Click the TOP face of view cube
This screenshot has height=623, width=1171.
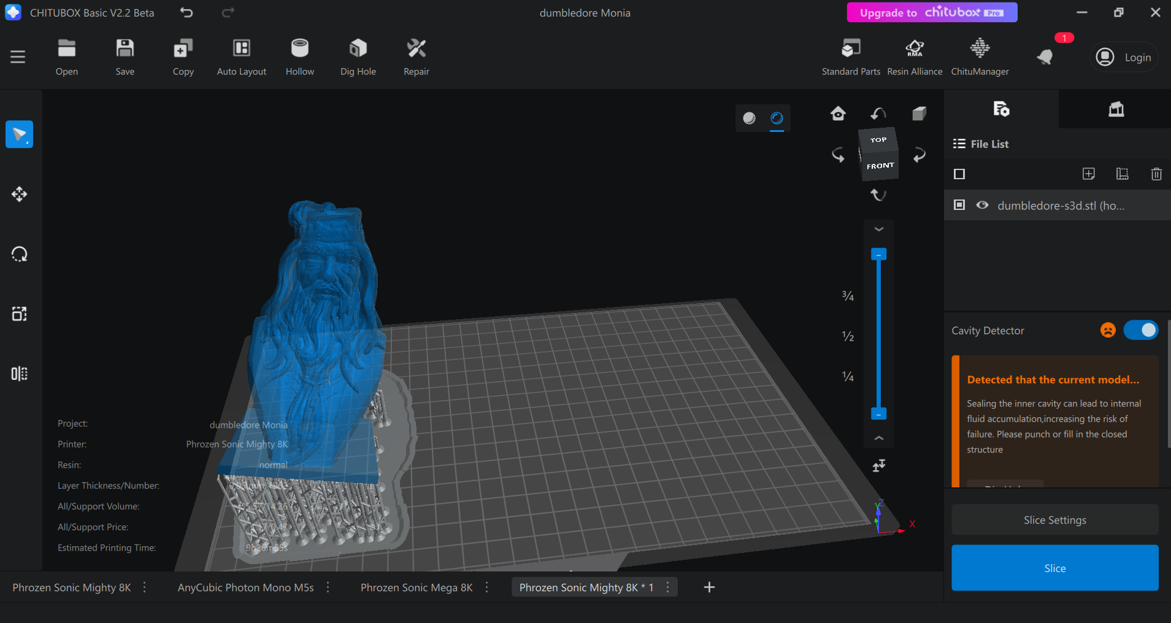(x=878, y=140)
